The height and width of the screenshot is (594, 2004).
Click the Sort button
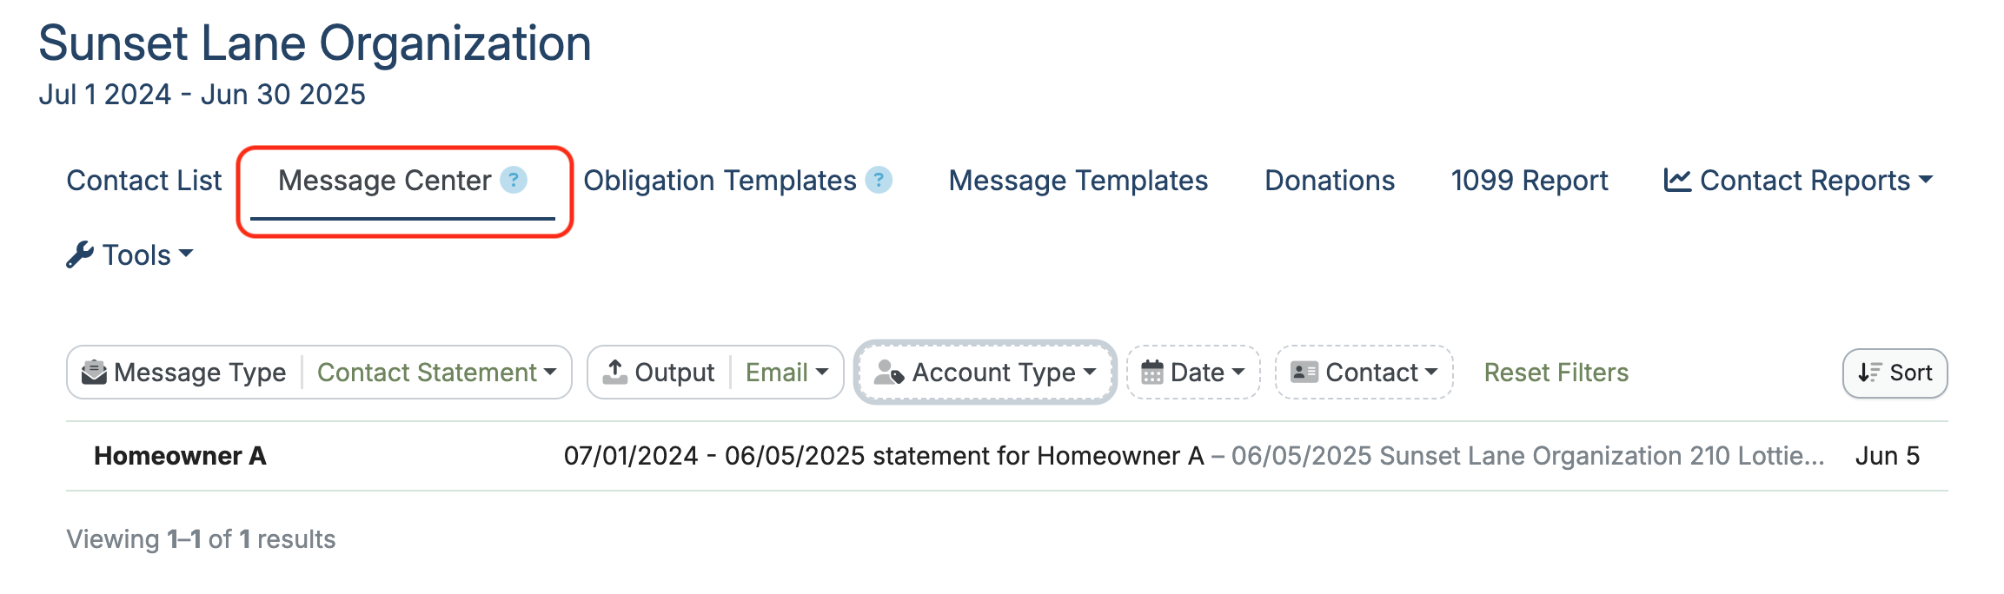click(x=1895, y=373)
